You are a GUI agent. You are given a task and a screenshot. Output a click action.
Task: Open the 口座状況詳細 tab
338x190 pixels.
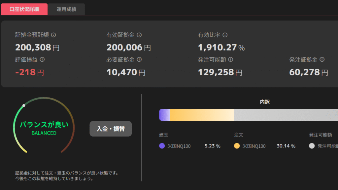pyautogui.click(x=24, y=9)
